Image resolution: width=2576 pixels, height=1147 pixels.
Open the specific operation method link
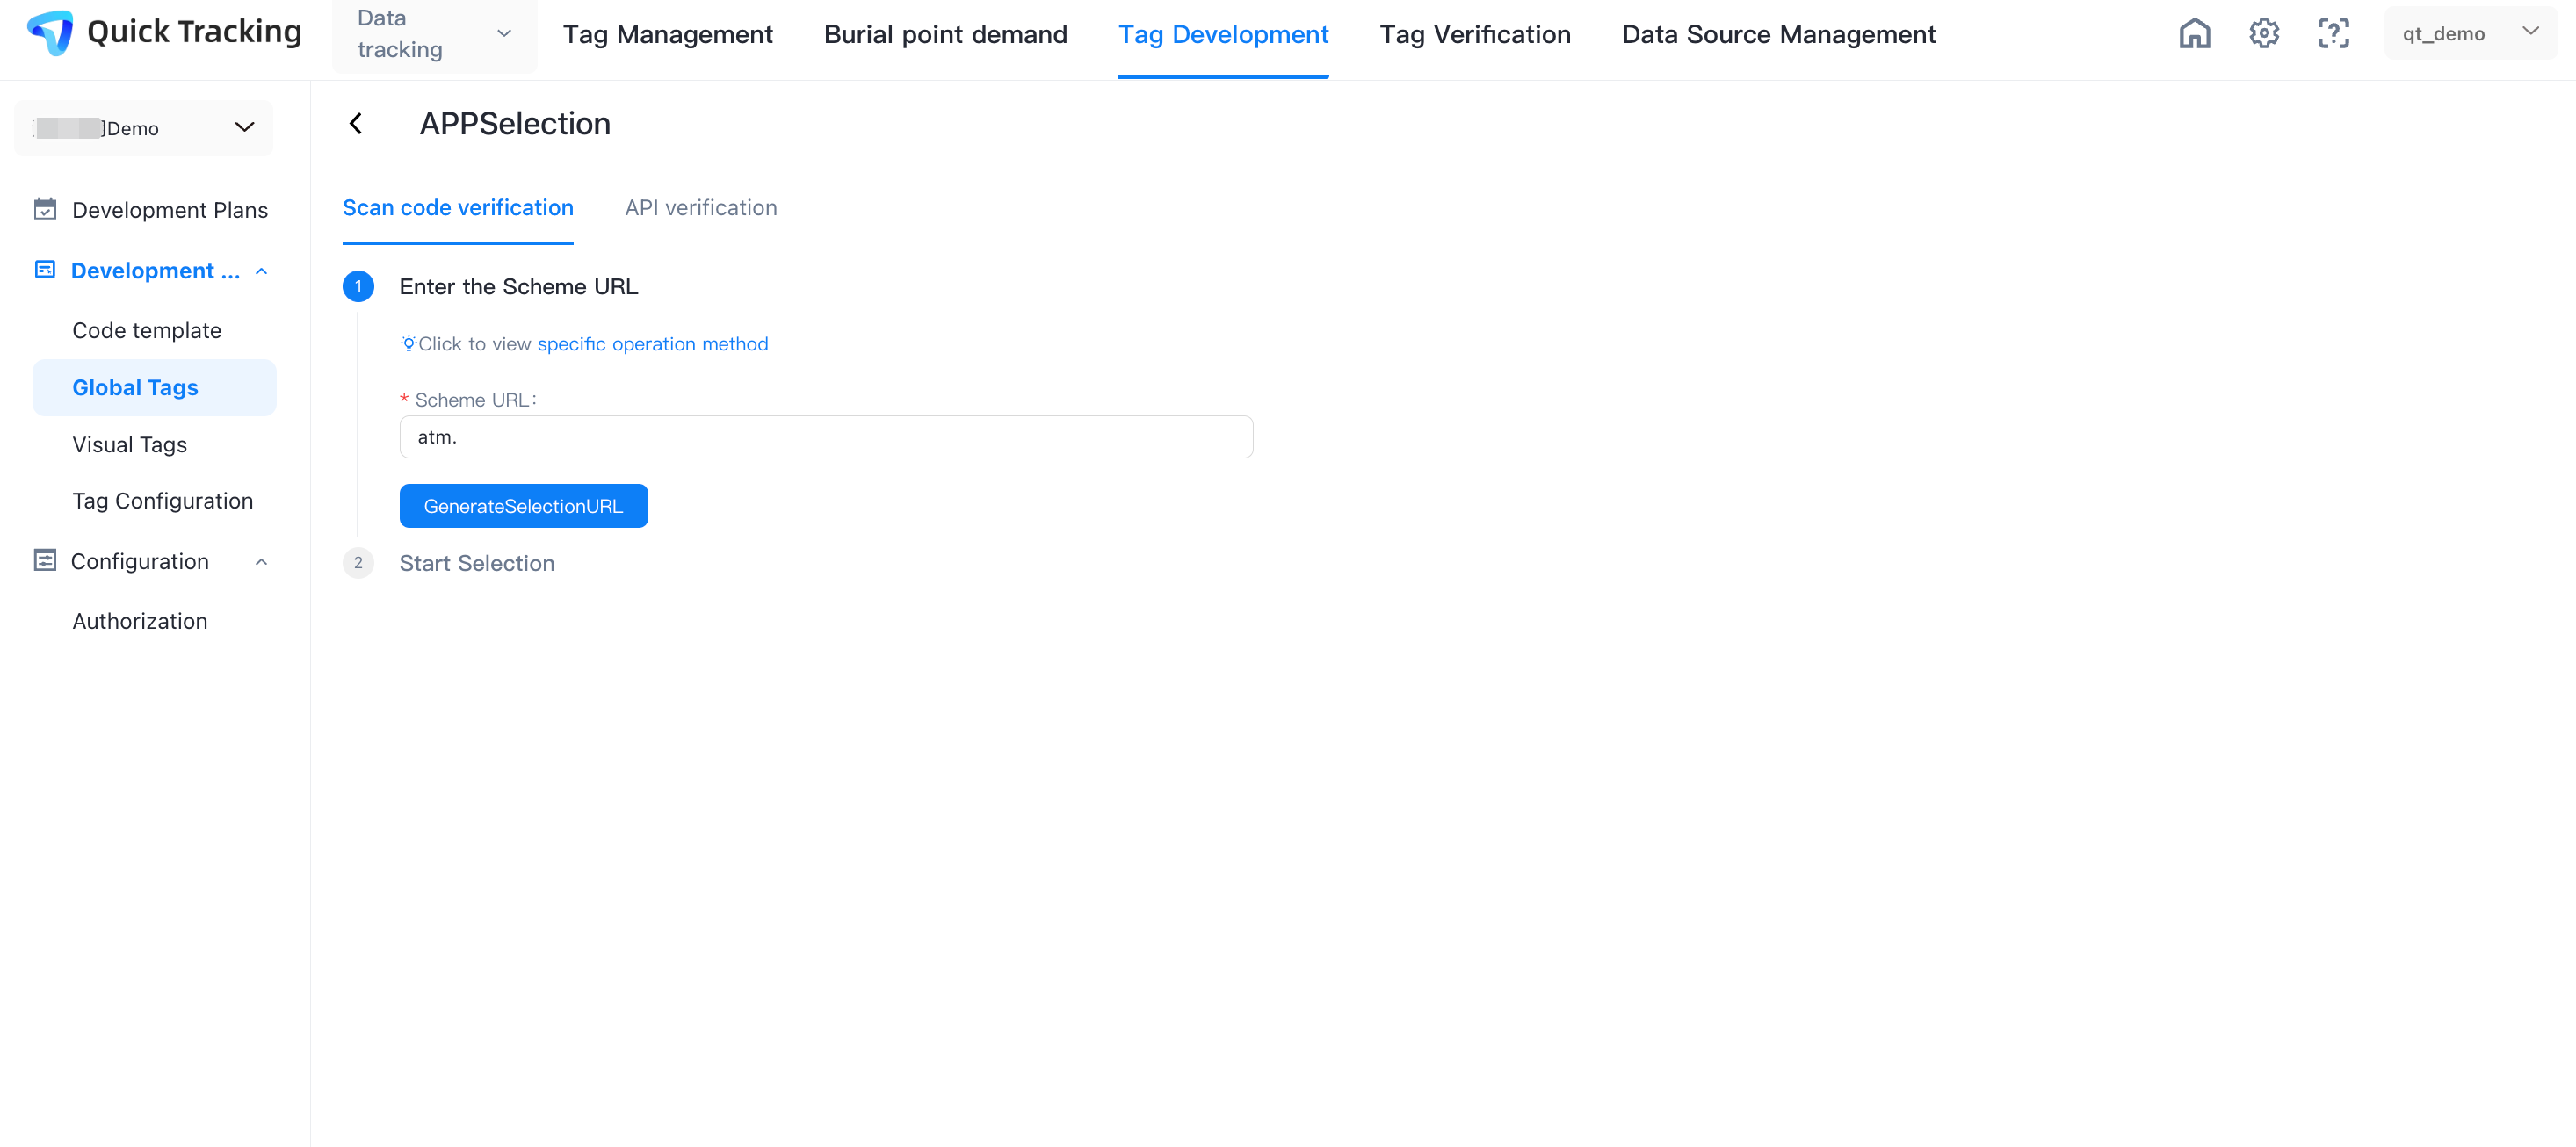point(652,344)
